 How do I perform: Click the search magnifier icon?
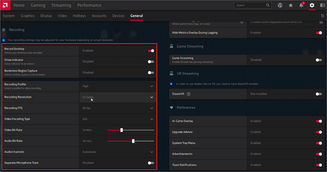[x=268, y=5]
